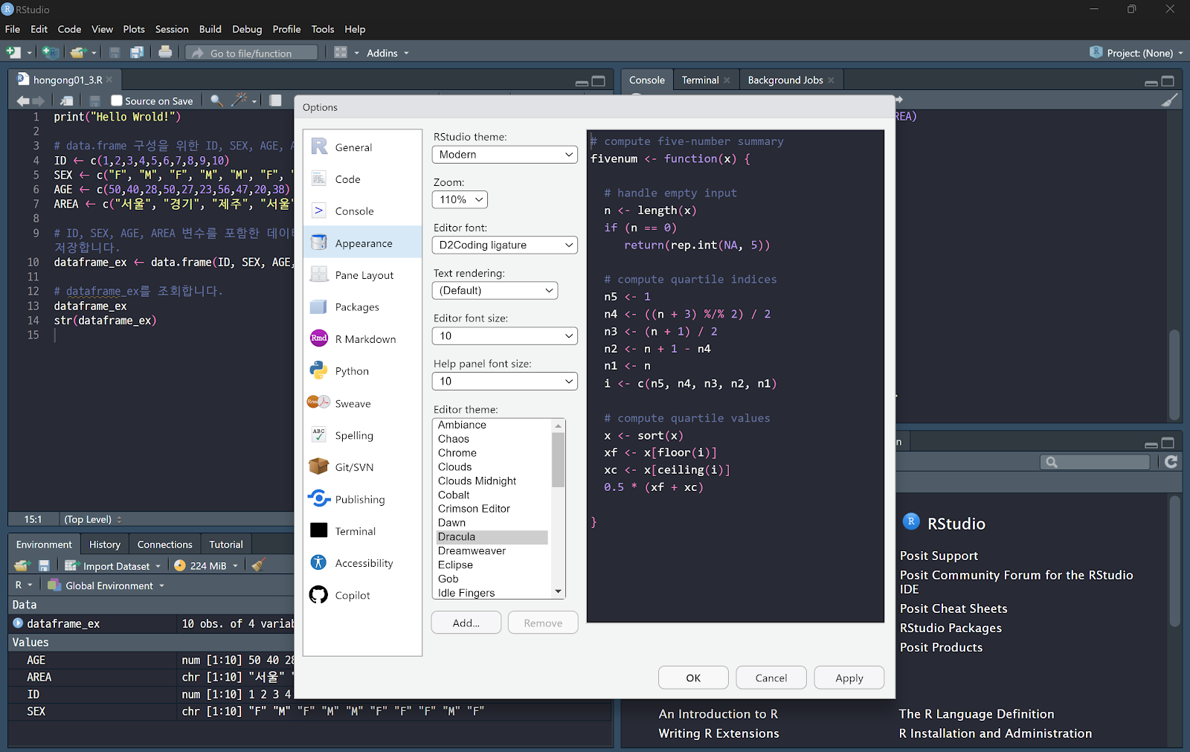
Task: Open the 224 MiB memory usage dropdown
Action: [206, 566]
